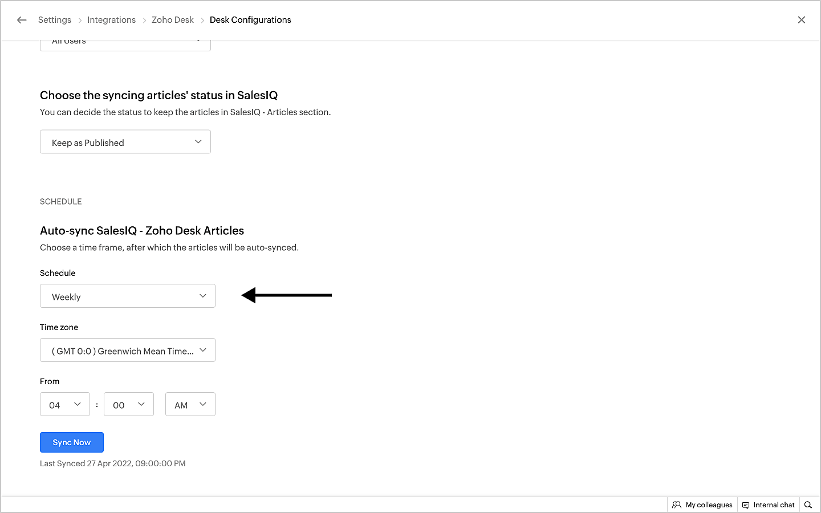
Task: Click the Time zone field label
Action: [x=59, y=327]
